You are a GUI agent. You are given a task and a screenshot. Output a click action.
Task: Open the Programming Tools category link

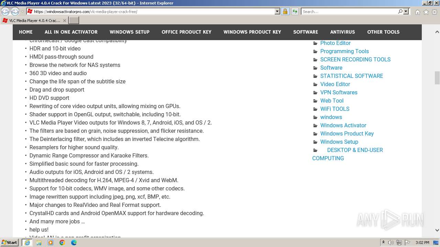tap(344, 51)
